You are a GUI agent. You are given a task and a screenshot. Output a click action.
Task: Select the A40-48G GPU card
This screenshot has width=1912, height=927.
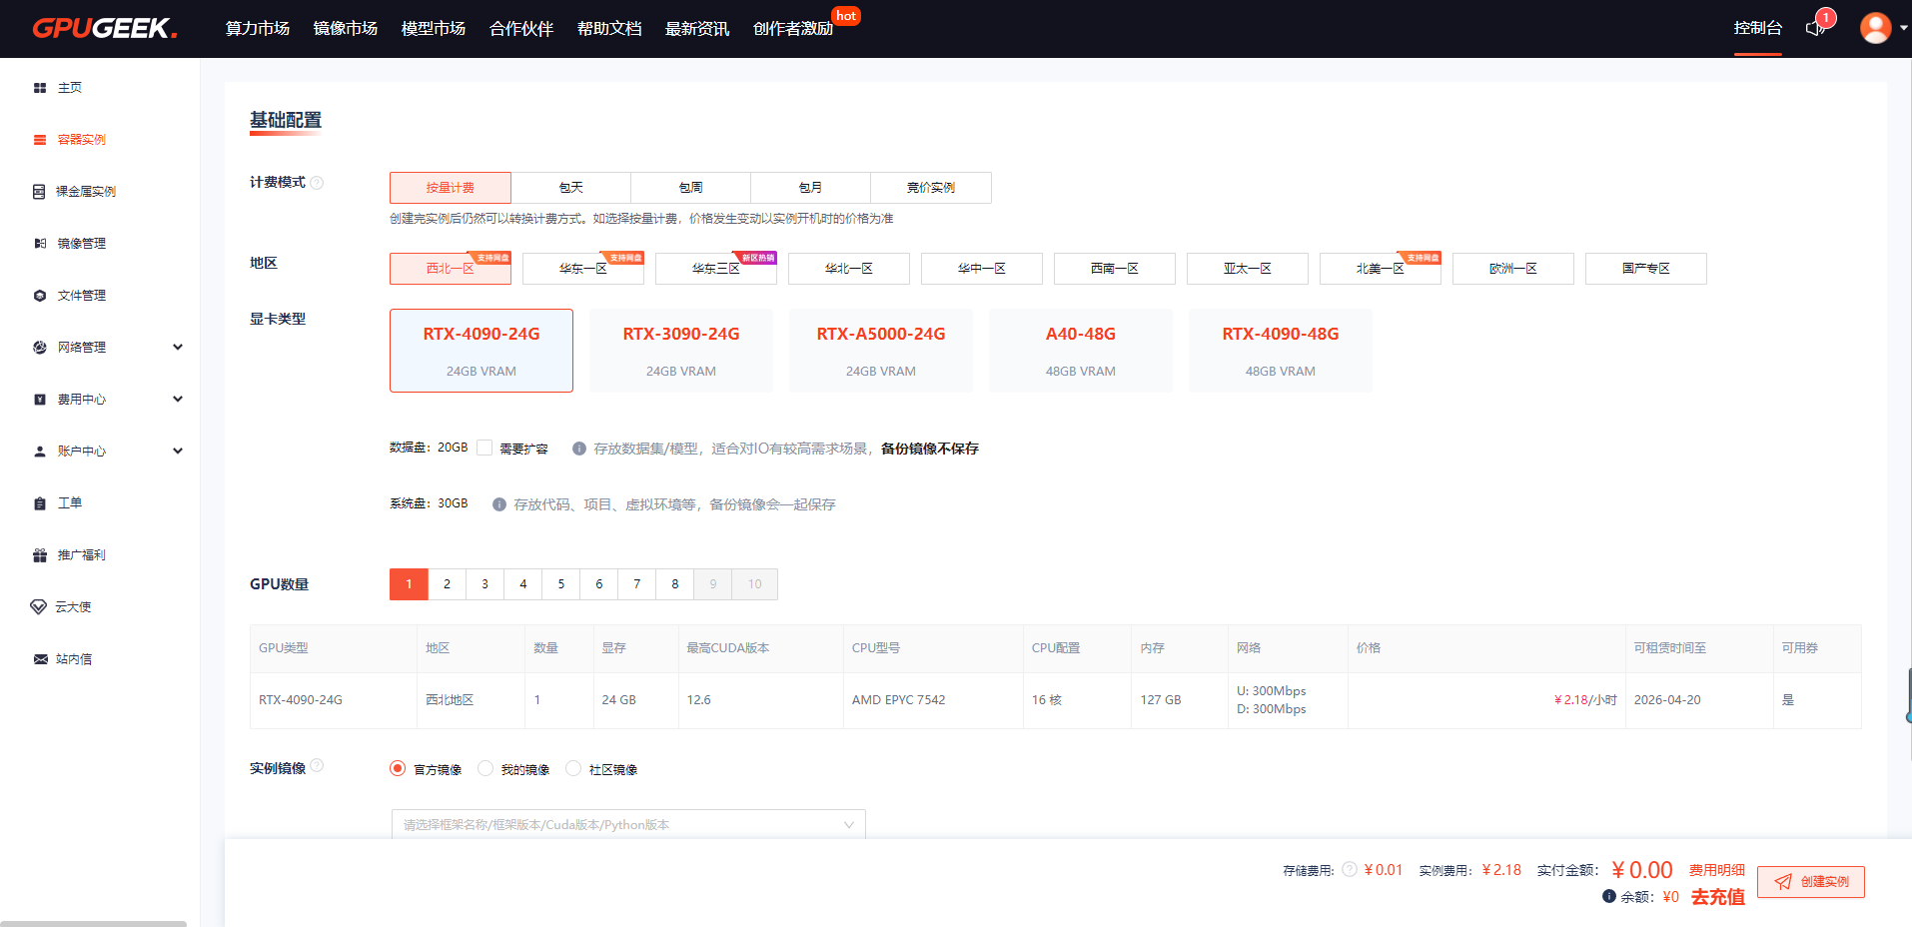tap(1080, 350)
